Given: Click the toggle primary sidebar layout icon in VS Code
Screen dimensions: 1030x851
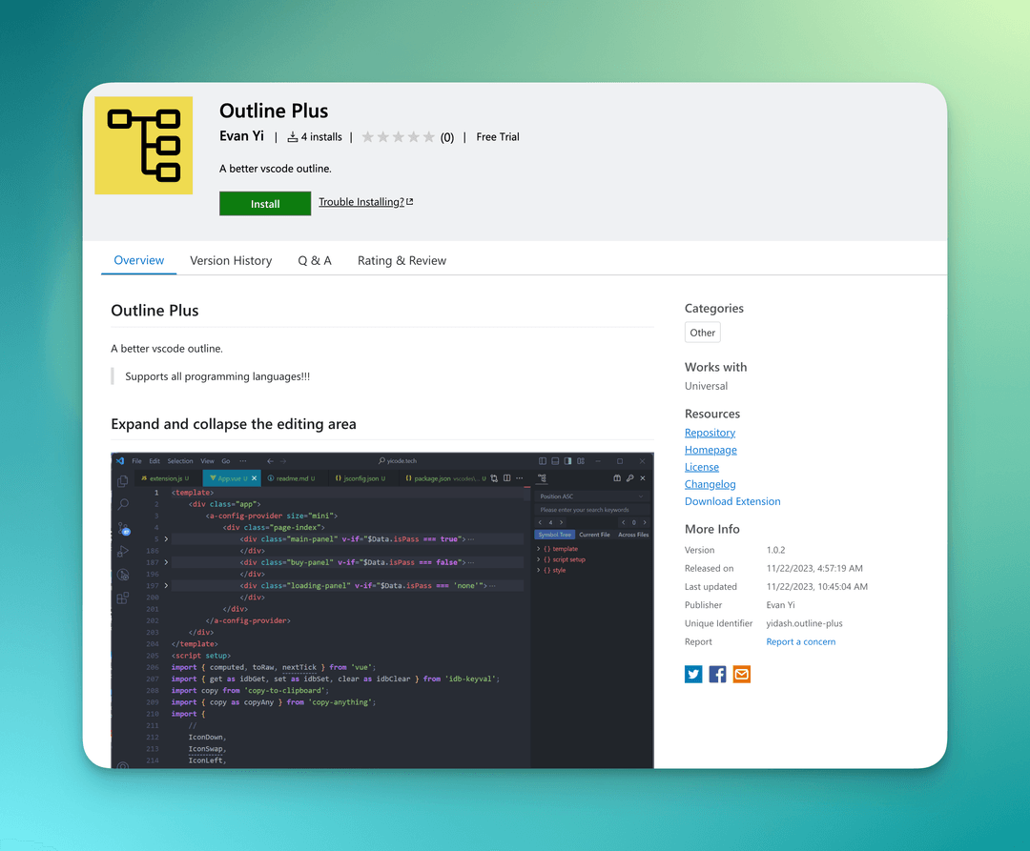Looking at the screenshot, I should point(542,461).
